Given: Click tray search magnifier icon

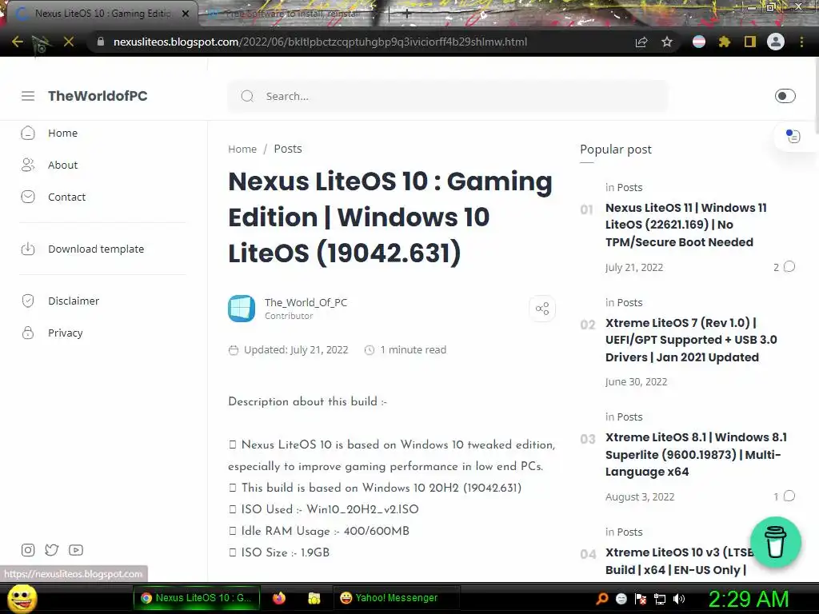Looking at the screenshot, I should pos(601,598).
